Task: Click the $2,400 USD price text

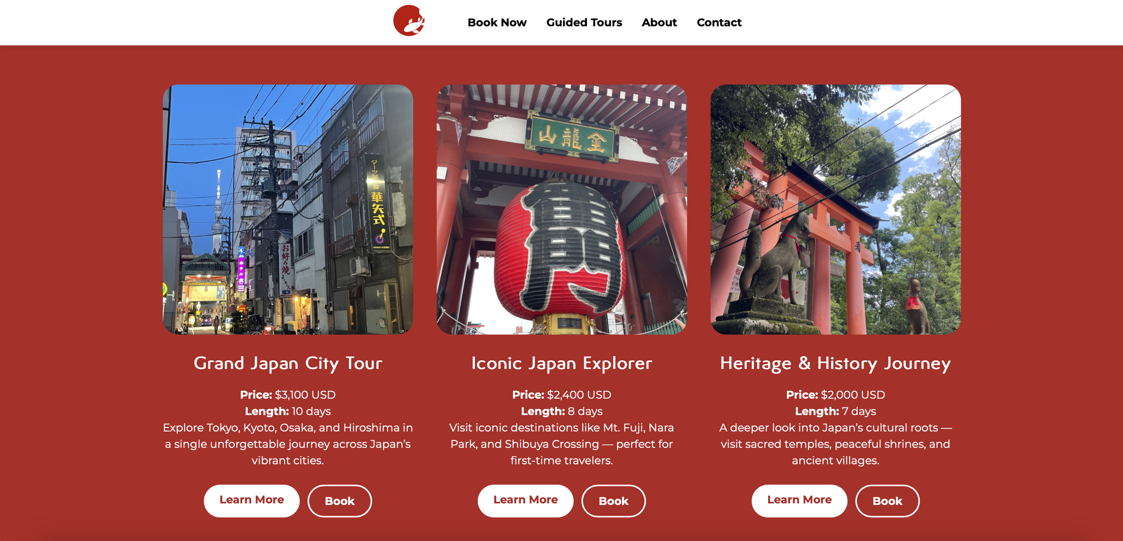Action: (x=579, y=395)
